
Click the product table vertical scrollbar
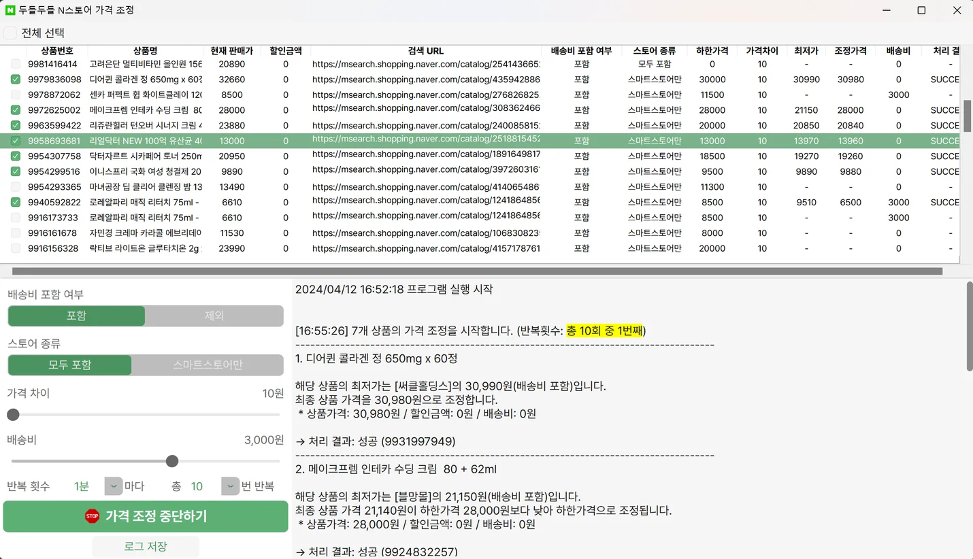click(967, 116)
